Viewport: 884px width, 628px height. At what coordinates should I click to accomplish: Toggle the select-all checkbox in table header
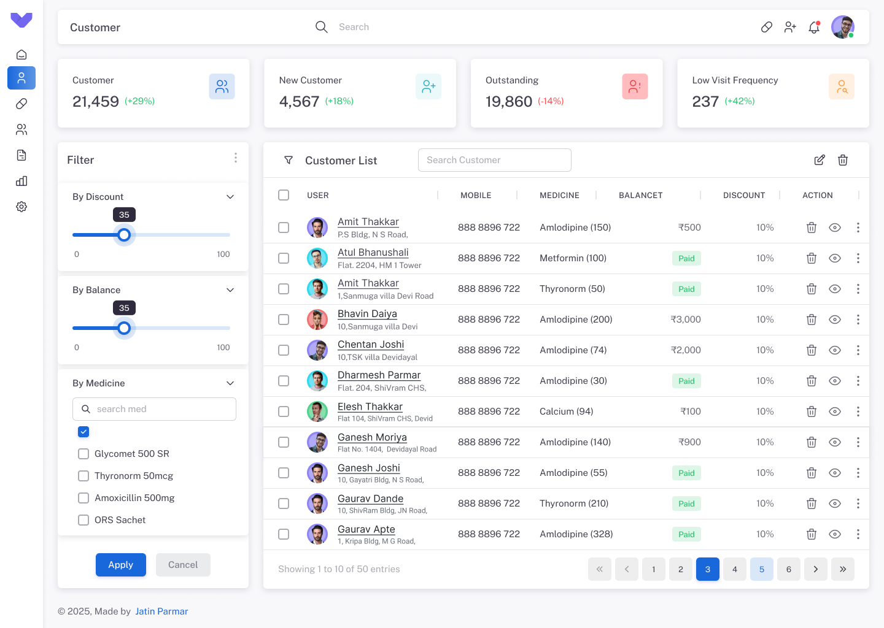(x=284, y=195)
